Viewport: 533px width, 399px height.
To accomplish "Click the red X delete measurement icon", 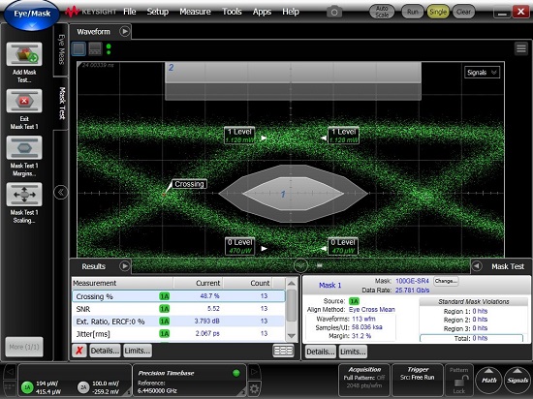I will 79,351.
